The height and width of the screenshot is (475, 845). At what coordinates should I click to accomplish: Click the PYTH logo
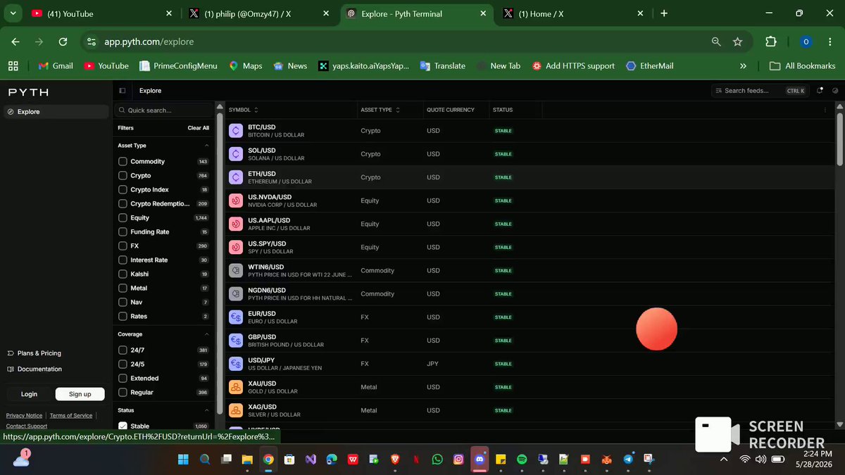28,92
